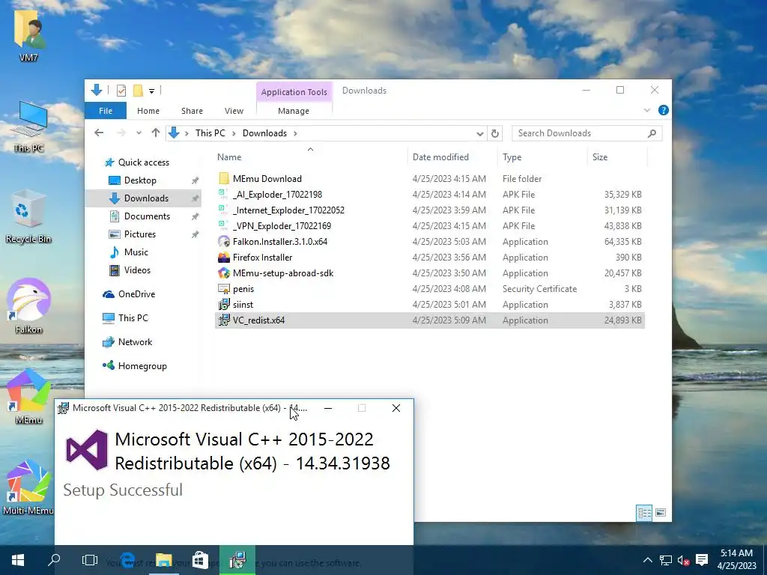Go back using the Explorer back arrow
Screen dimensions: 767x575
coord(99,133)
